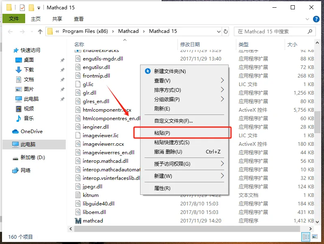Click the help question mark icon
The width and height of the screenshot is (324, 244).
point(316,19)
